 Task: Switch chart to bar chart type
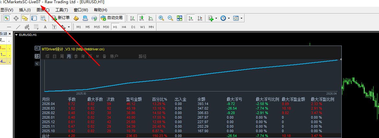click(x=132, y=18)
